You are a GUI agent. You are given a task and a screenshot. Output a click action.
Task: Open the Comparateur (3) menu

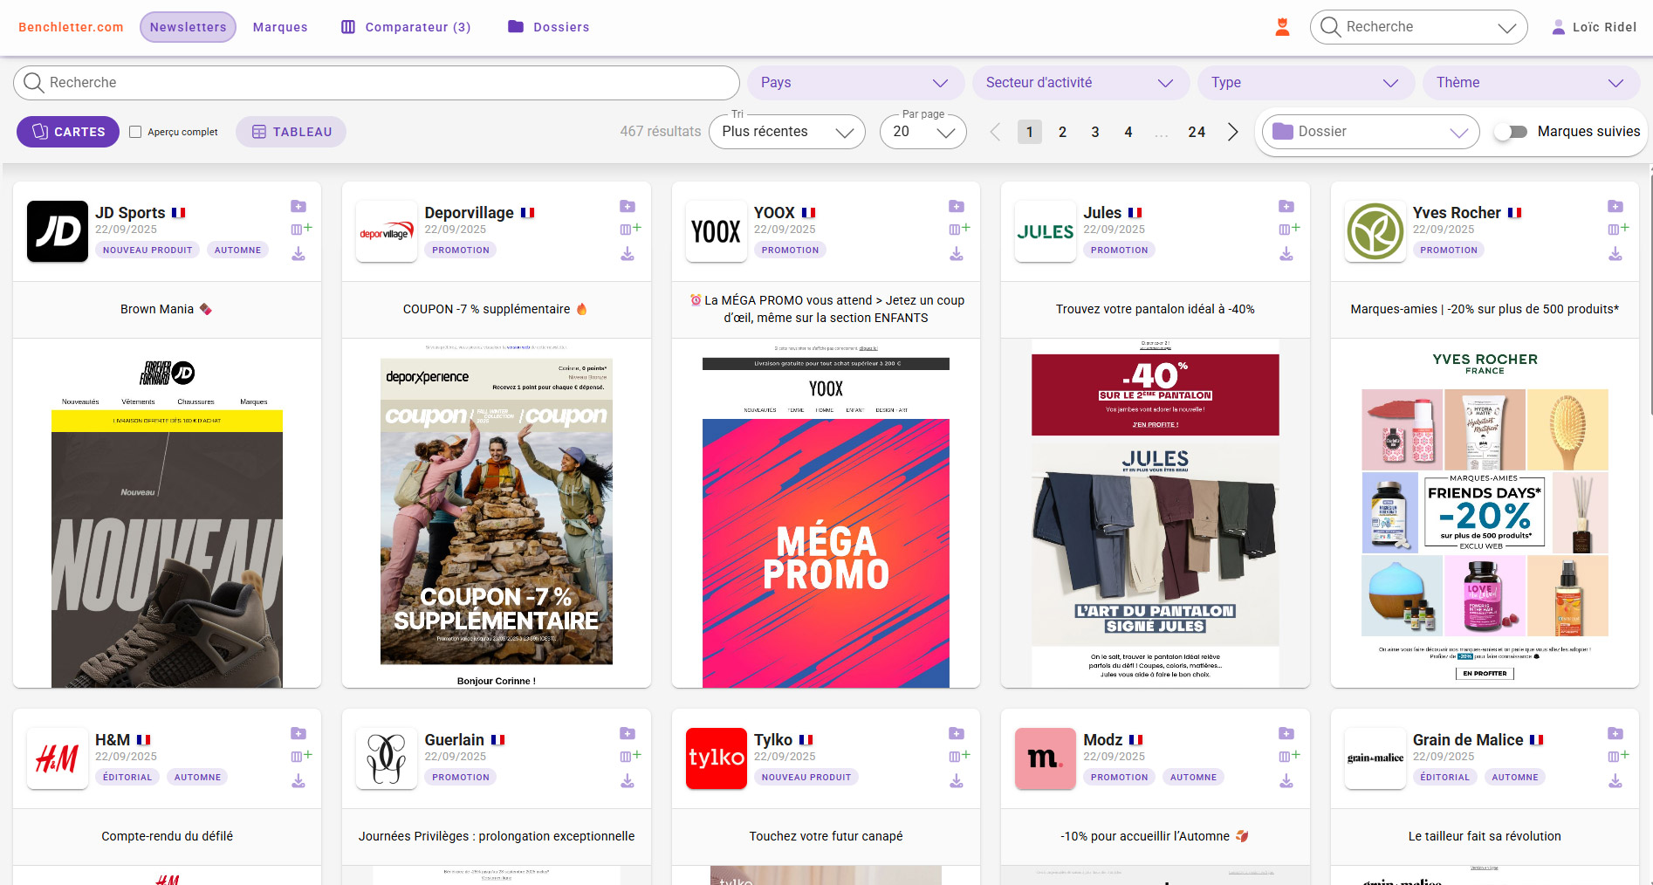(406, 27)
